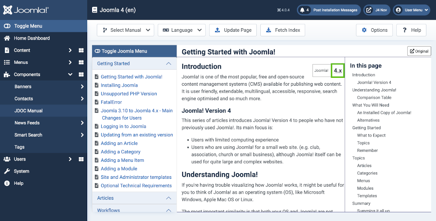This screenshot has height=221, width=436.
Task: Open the Menus dashboard grid icon
Action: point(81,62)
